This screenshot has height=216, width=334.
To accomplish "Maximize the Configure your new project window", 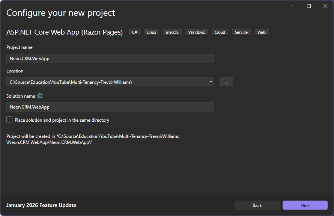I will [309, 6].
